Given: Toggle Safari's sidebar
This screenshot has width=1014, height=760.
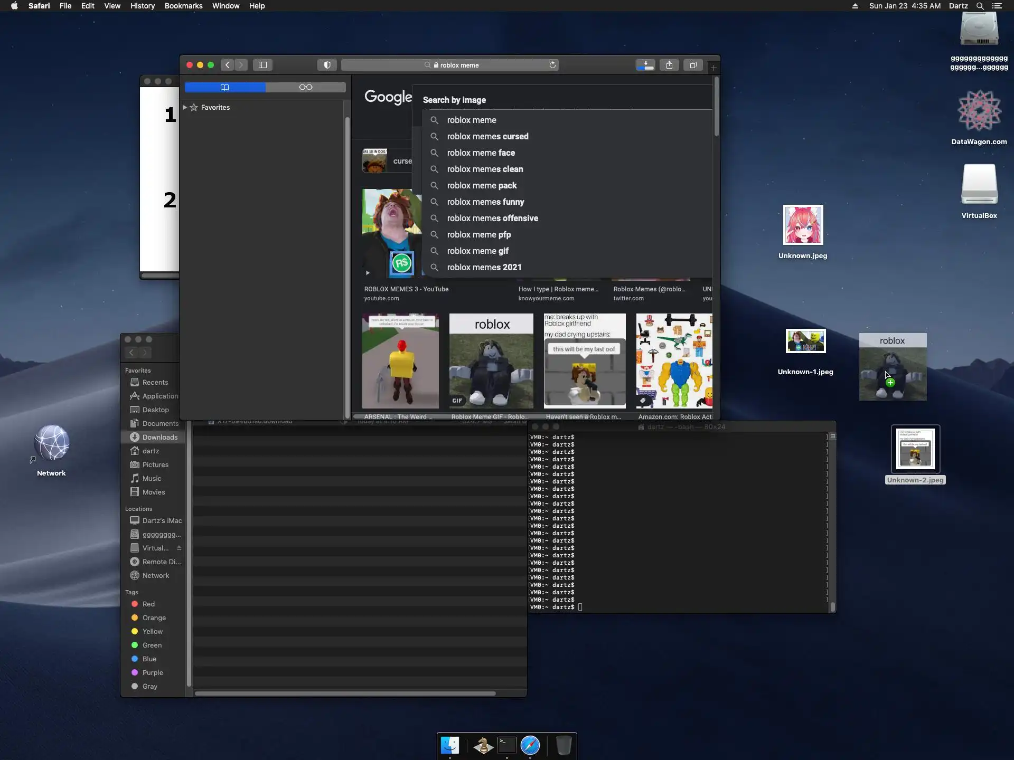Looking at the screenshot, I should click(x=262, y=65).
